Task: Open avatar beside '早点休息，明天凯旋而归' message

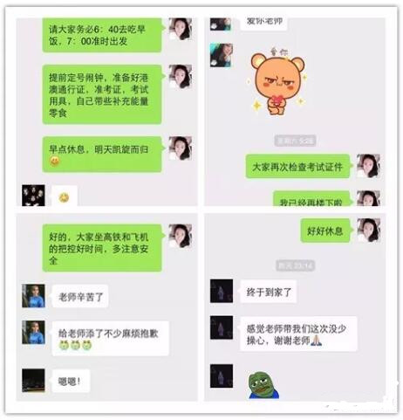Action: tap(181, 148)
